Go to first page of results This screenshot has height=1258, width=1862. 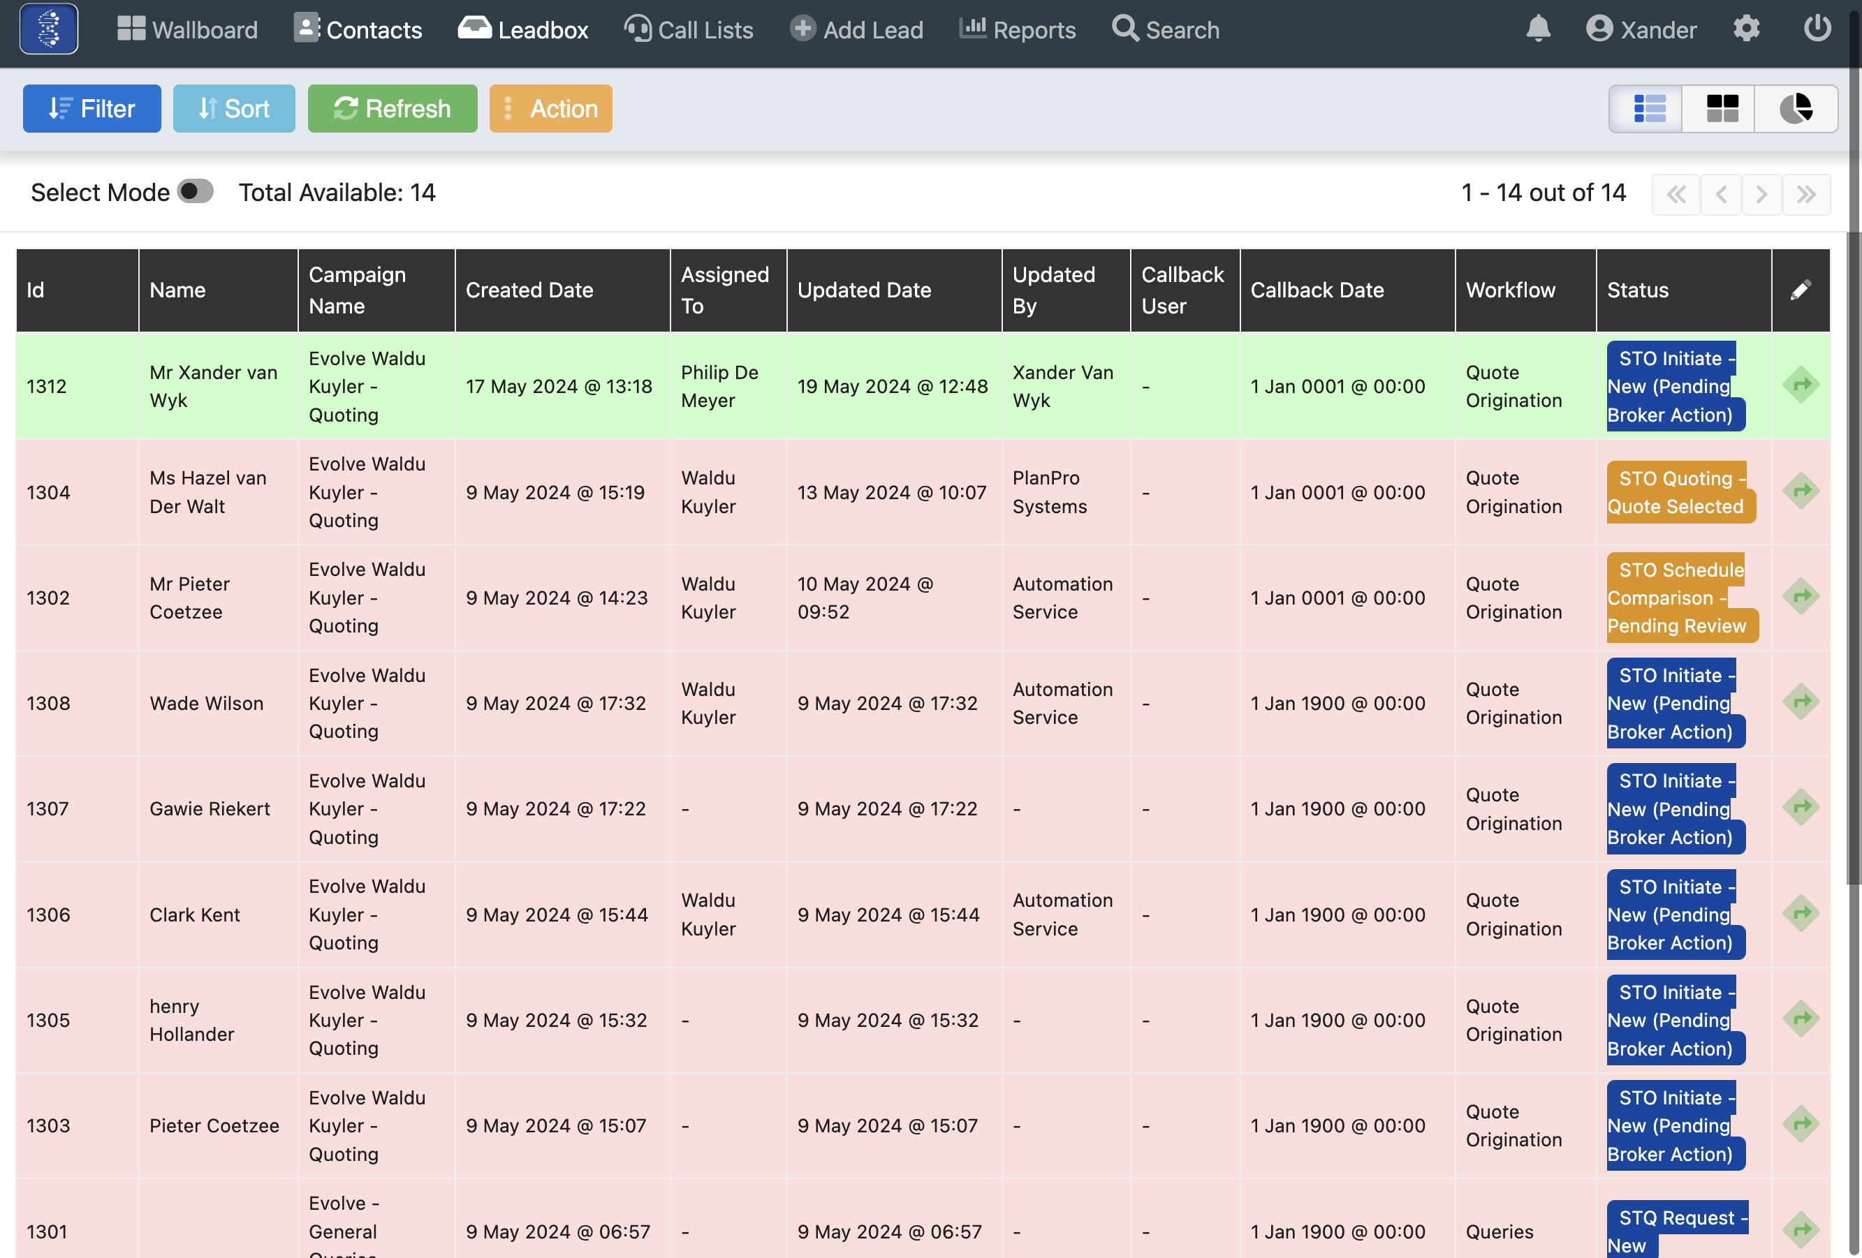click(1676, 194)
